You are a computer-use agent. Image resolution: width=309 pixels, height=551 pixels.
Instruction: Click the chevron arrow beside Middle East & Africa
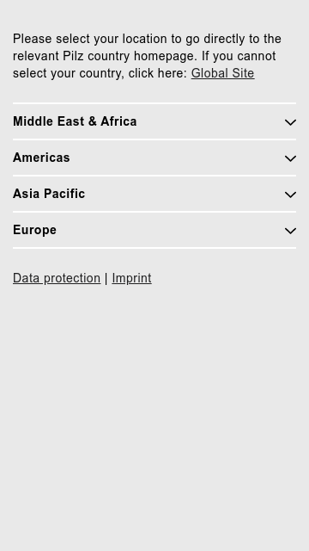click(x=290, y=122)
